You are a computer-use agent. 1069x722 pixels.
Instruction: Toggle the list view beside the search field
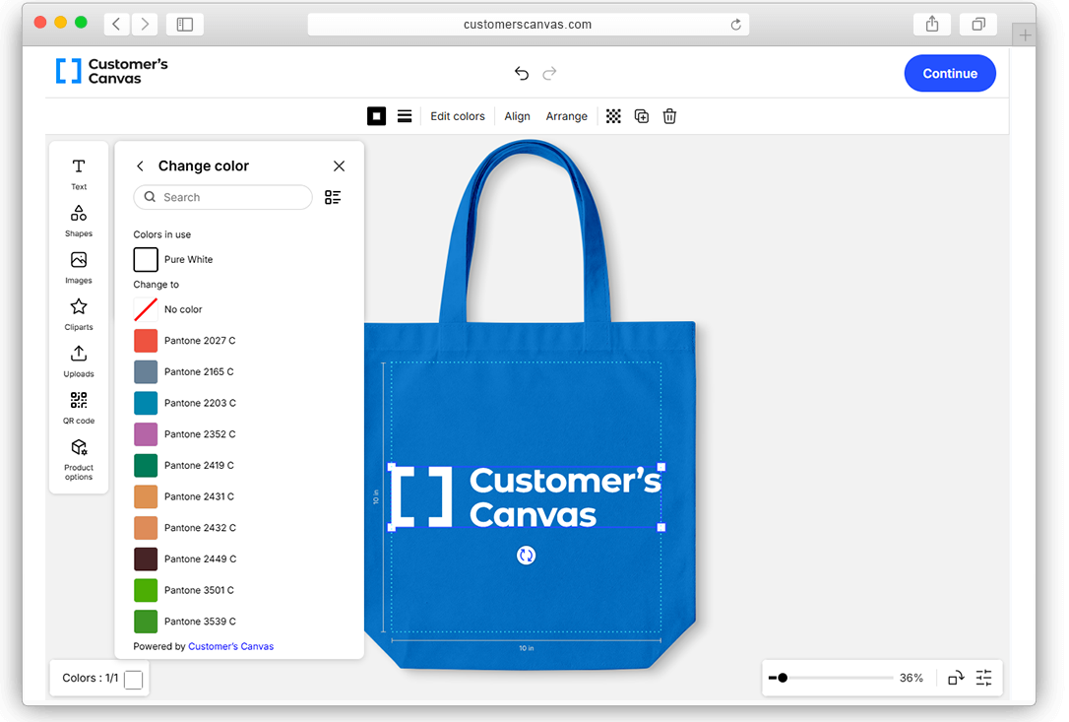[332, 197]
